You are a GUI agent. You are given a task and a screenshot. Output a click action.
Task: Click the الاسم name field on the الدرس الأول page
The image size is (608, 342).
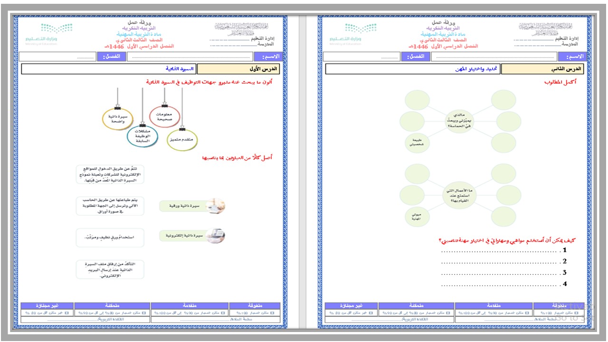[x=190, y=57]
